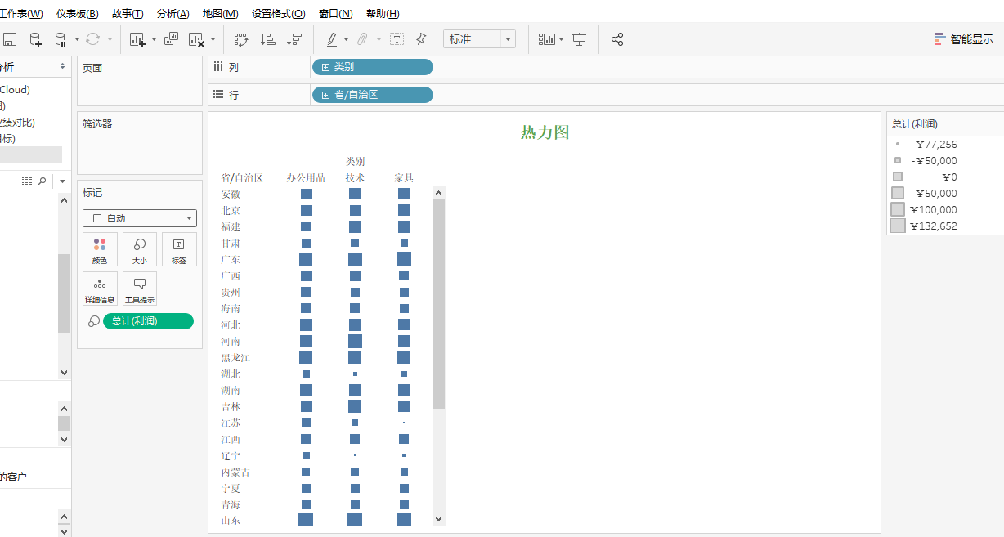Viewport: 1004px width, 537px height.
Task: Expand the Pause Auto Updates dropdown arrow
Action: pyautogui.click(x=77, y=39)
